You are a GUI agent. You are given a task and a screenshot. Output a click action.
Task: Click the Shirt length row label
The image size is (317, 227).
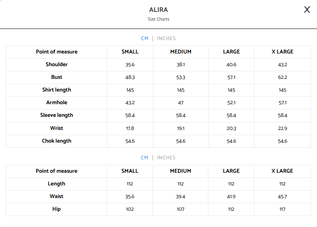pos(57,90)
